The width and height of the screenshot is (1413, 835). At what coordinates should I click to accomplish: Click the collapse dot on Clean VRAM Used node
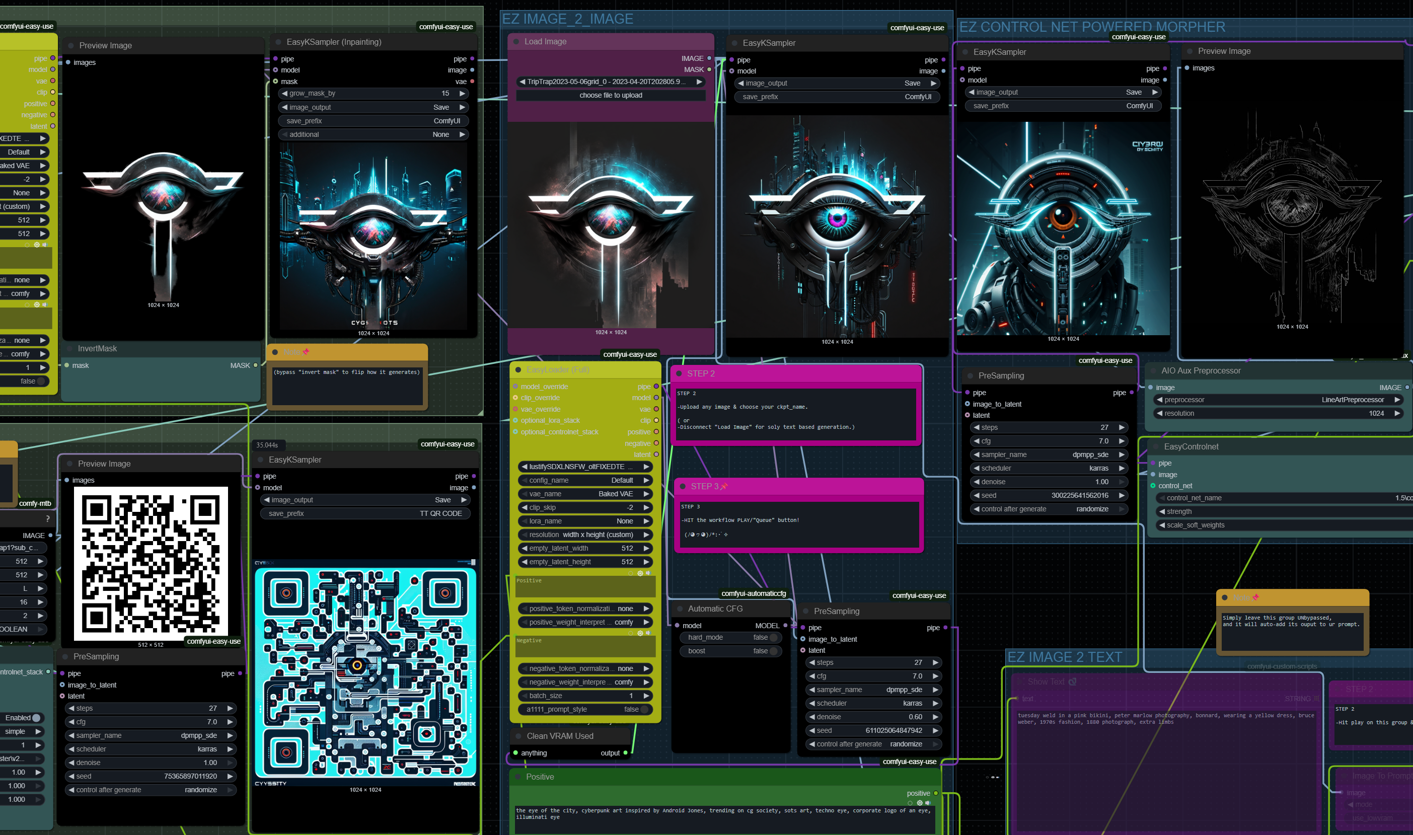pos(518,736)
